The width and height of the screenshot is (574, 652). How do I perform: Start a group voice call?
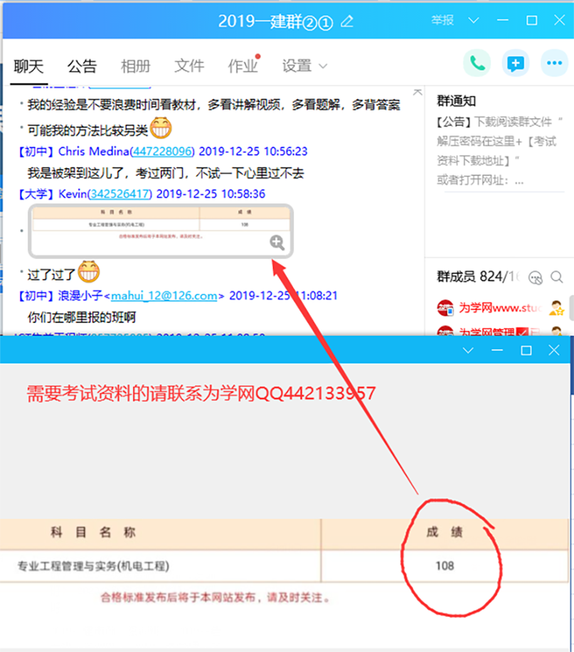(x=477, y=63)
